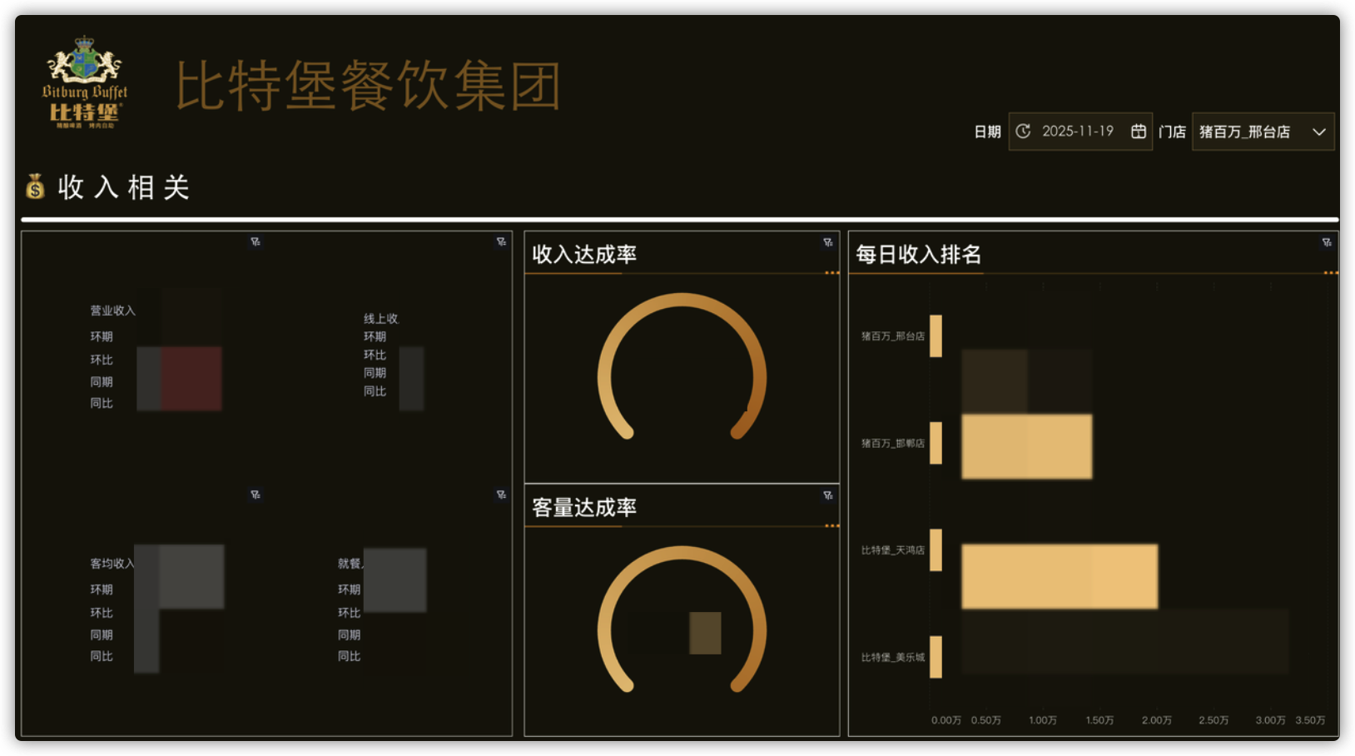Click the filter icon on the 客均收入 card
Image resolution: width=1355 pixels, height=756 pixels.
pos(256,495)
